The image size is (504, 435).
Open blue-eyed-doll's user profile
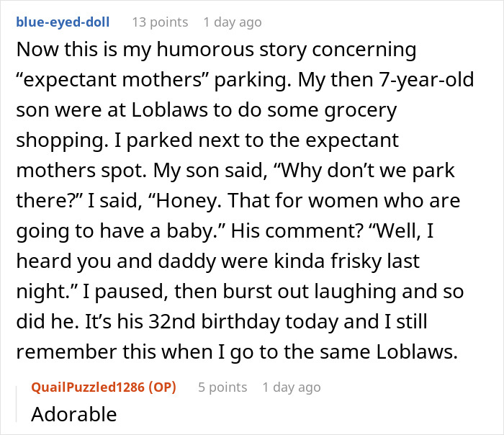[63, 22]
